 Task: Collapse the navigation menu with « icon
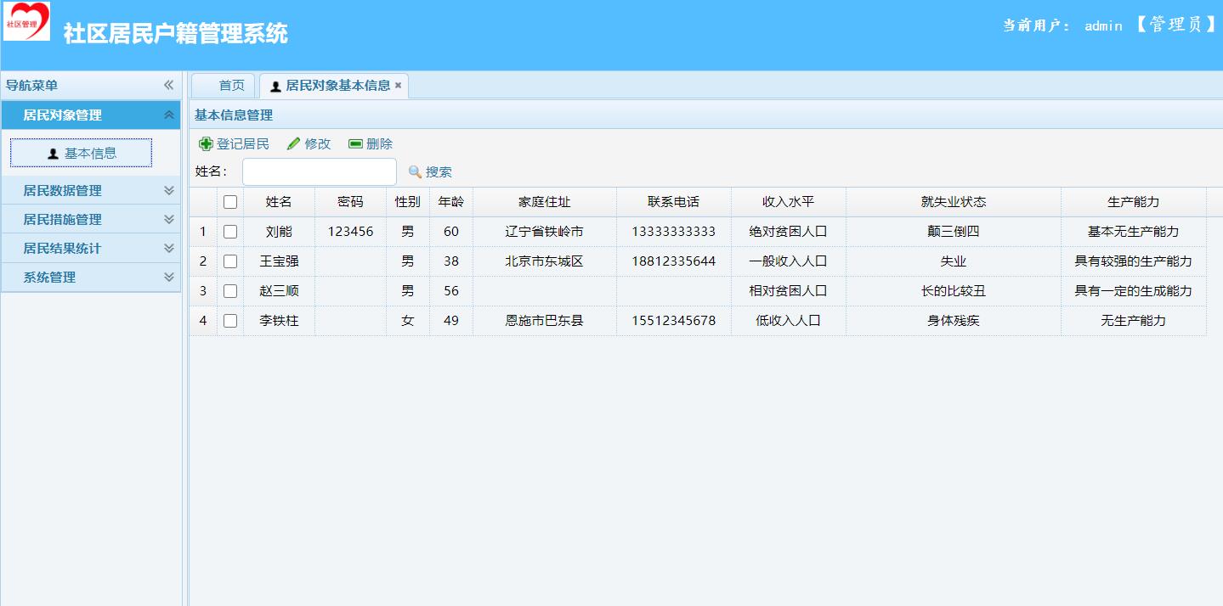click(x=168, y=85)
